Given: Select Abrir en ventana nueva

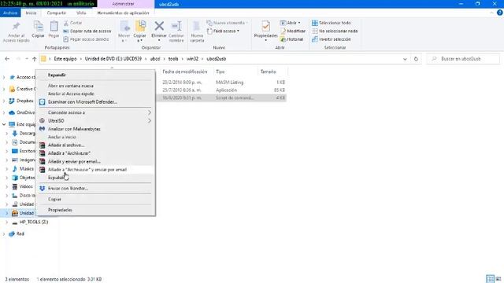Looking at the screenshot, I should (71, 86).
